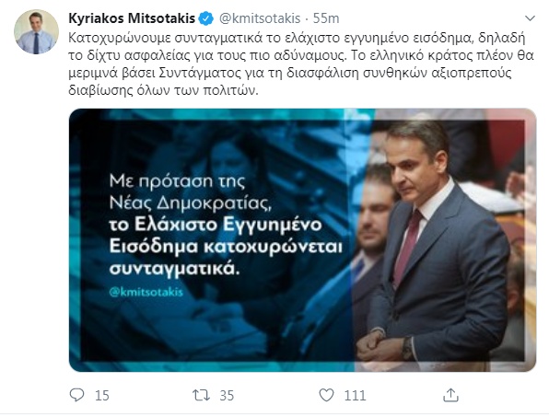This screenshot has width=549, height=417.
Task: Click the 55m tweet timestamp
Action: (326, 18)
